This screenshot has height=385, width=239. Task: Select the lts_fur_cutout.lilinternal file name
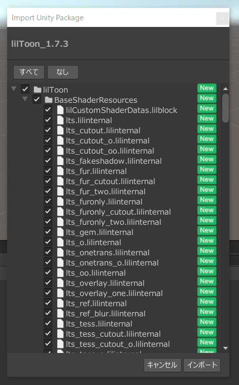(111, 181)
